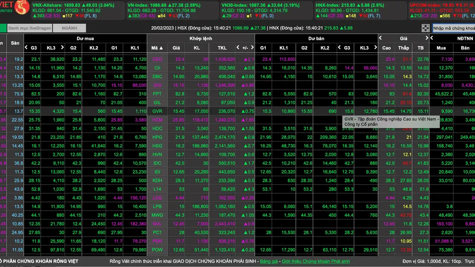Click the Khớp lệnh Giá column header
Image resolution: width=475 pixels, height=267 pixels.
pyautogui.click(x=176, y=48)
